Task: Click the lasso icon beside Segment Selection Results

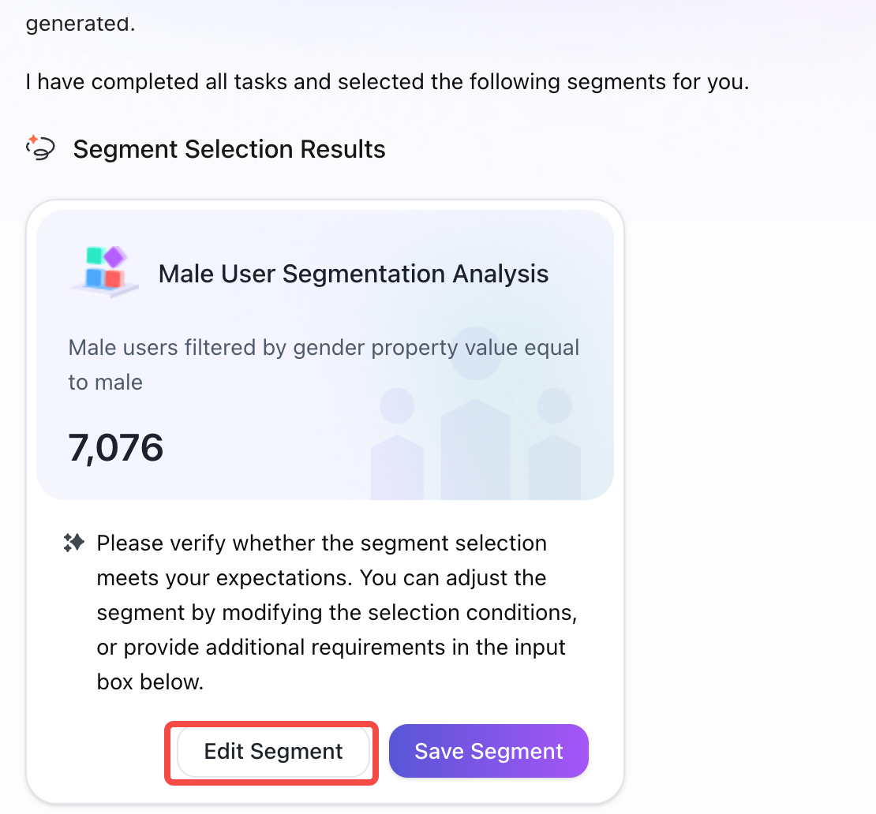Action: pyautogui.click(x=41, y=148)
